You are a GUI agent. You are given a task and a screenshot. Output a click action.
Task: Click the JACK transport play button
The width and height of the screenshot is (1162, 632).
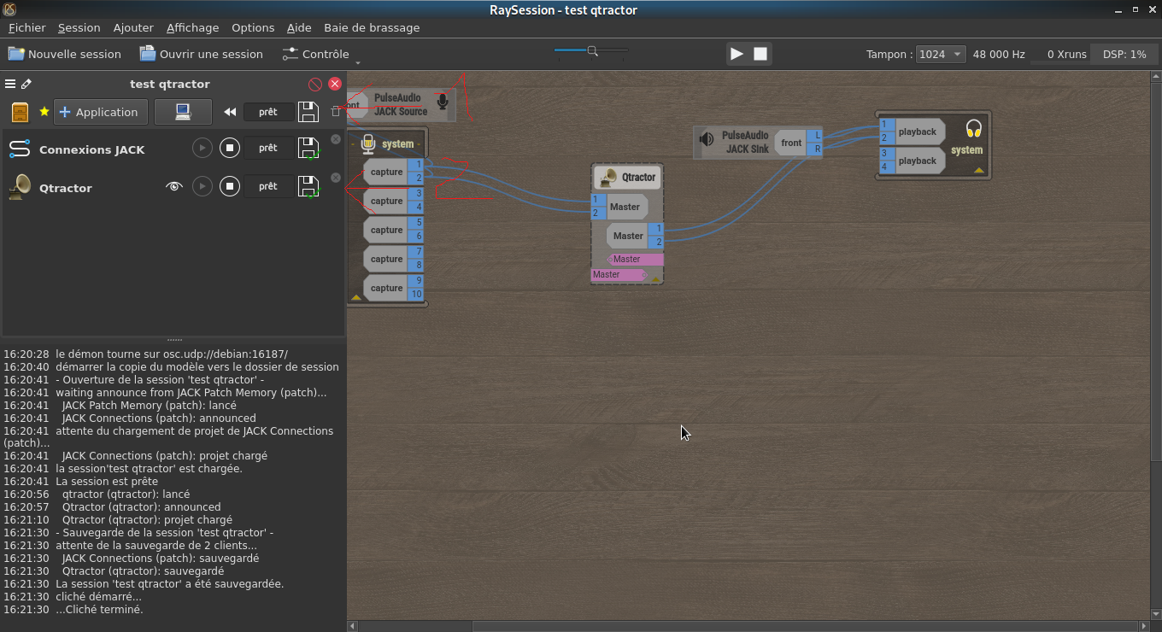(x=737, y=54)
